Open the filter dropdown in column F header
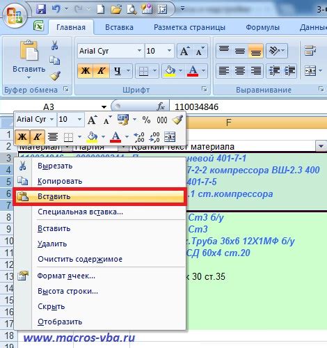327x348 pixels. point(321,146)
